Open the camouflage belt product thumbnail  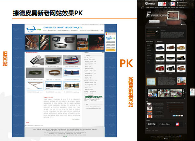click(160, 58)
